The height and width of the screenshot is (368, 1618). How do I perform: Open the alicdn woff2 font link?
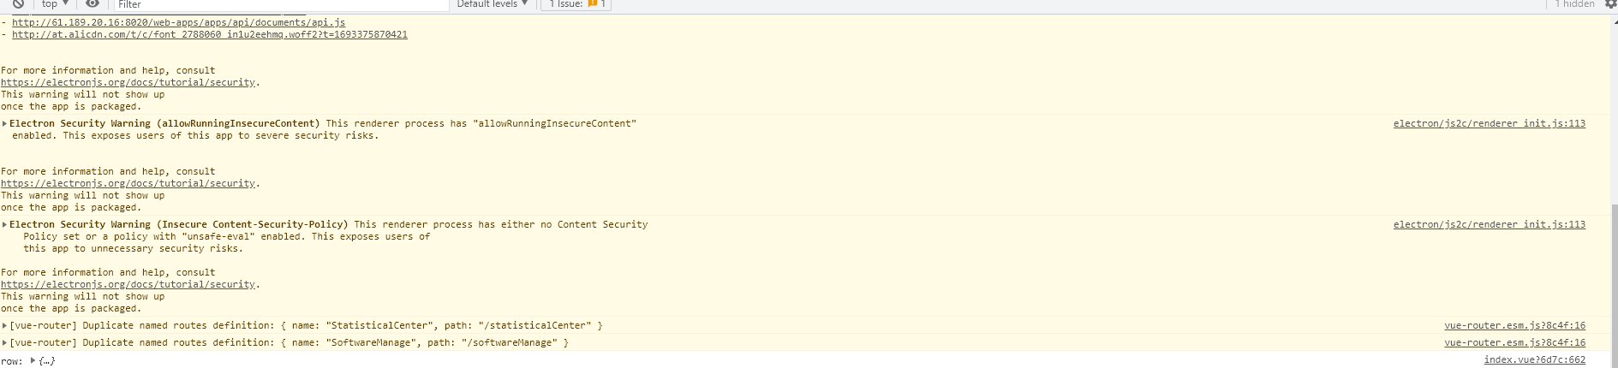209,35
